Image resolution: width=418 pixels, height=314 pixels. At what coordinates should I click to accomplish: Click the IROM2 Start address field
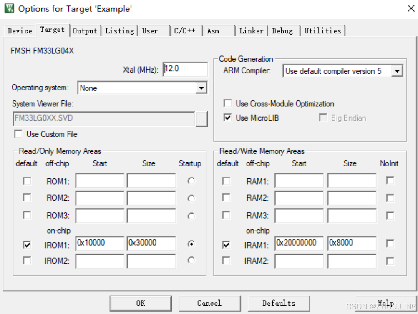pyautogui.click(x=100, y=261)
